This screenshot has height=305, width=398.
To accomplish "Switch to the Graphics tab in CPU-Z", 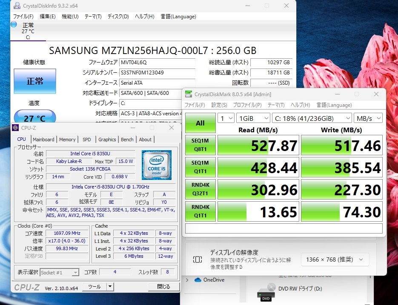I will [107, 139].
